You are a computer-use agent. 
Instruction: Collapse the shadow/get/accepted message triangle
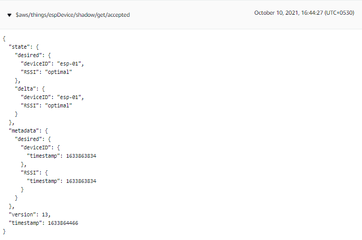tap(9, 15)
